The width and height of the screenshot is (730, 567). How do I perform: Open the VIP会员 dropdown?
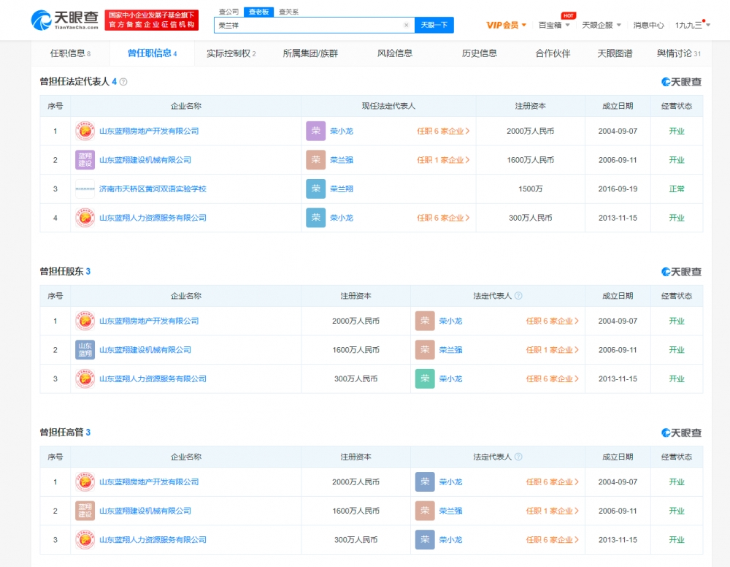(x=506, y=25)
